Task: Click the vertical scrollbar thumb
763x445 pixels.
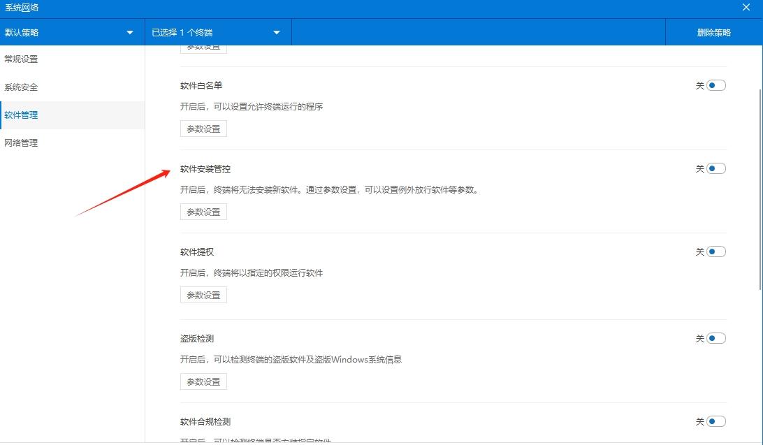Action: point(760,190)
